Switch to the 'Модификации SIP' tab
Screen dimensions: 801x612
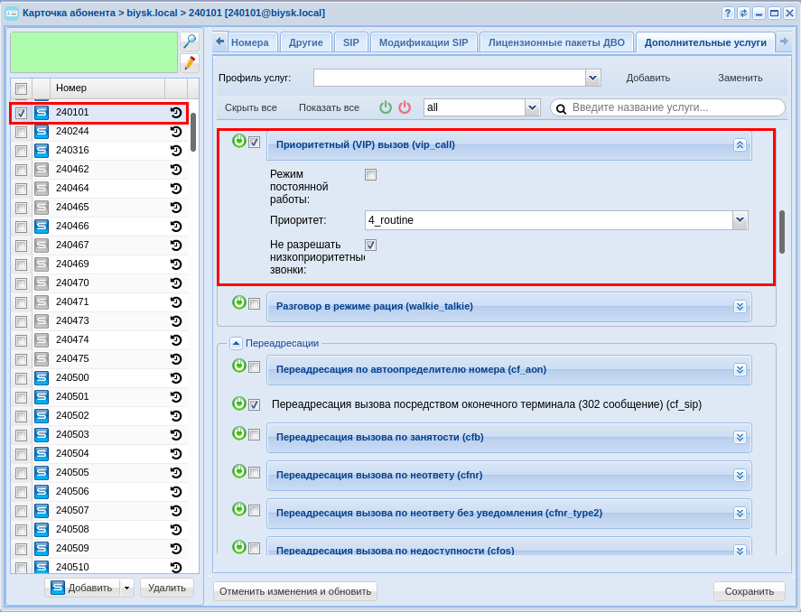(x=424, y=42)
